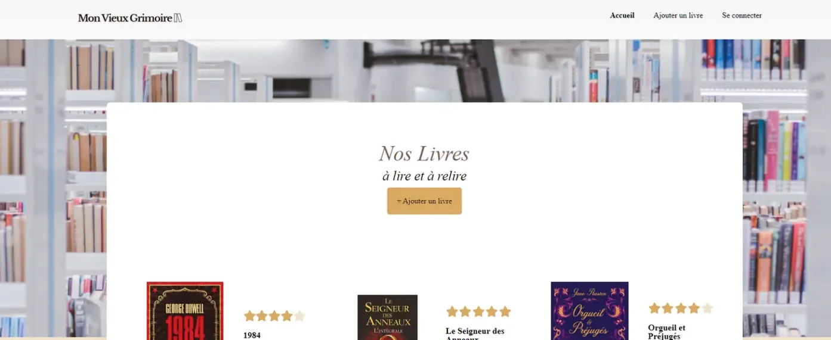Click fifth star of Seigneur des Anneaux rating

(x=505, y=311)
